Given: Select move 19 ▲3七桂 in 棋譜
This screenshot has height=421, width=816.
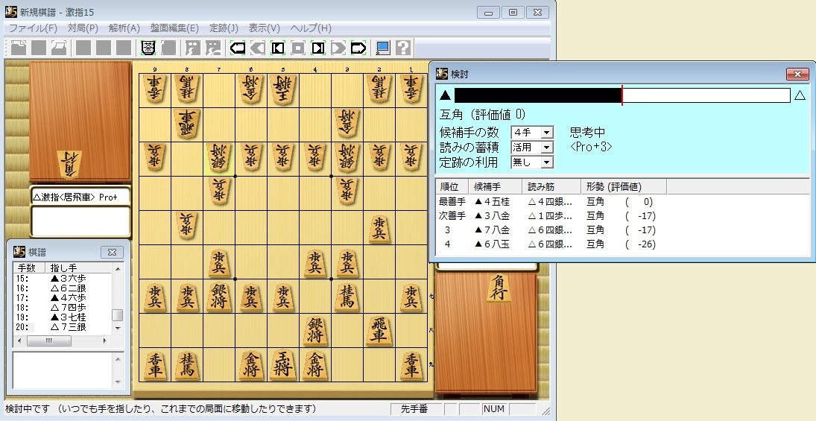Looking at the screenshot, I should (x=63, y=317).
